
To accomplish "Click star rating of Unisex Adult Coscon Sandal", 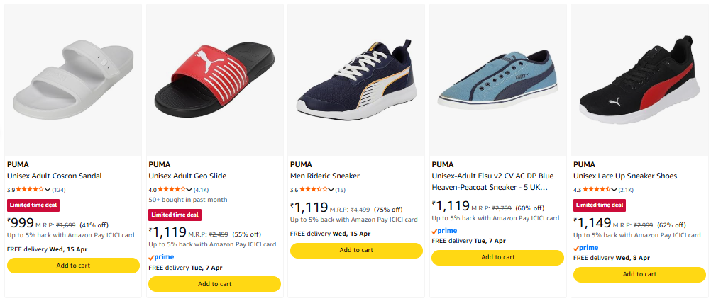I will (x=30, y=190).
